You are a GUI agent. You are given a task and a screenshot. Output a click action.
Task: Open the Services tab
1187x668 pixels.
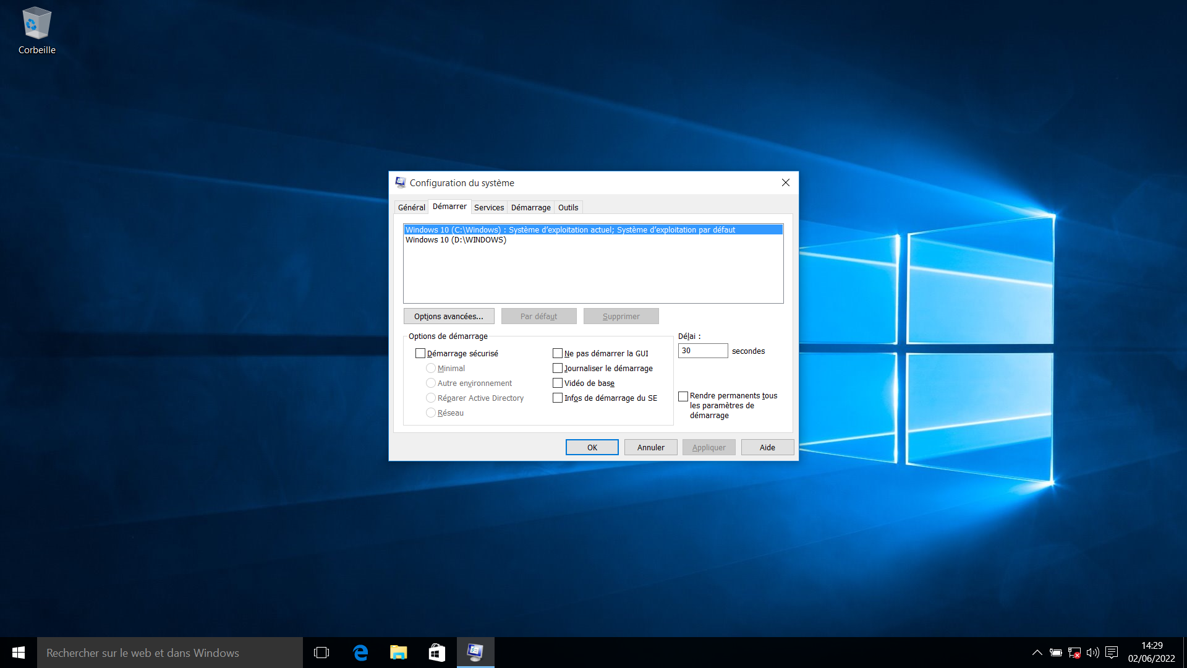(488, 207)
